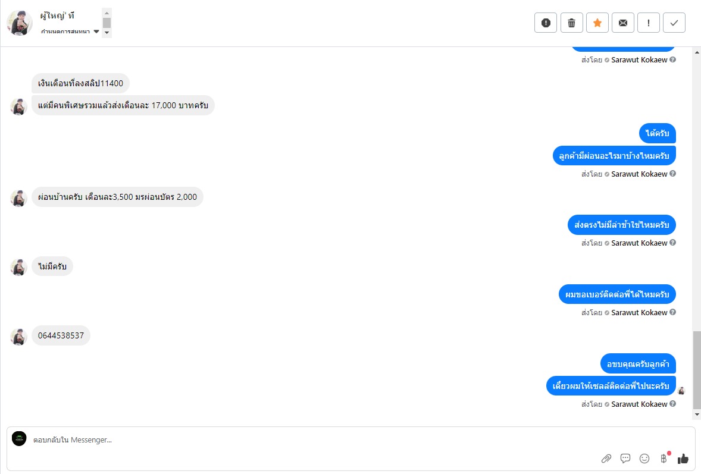The image size is (701, 474).
Task: Mark conversation unread with envelope icon
Action: point(622,23)
